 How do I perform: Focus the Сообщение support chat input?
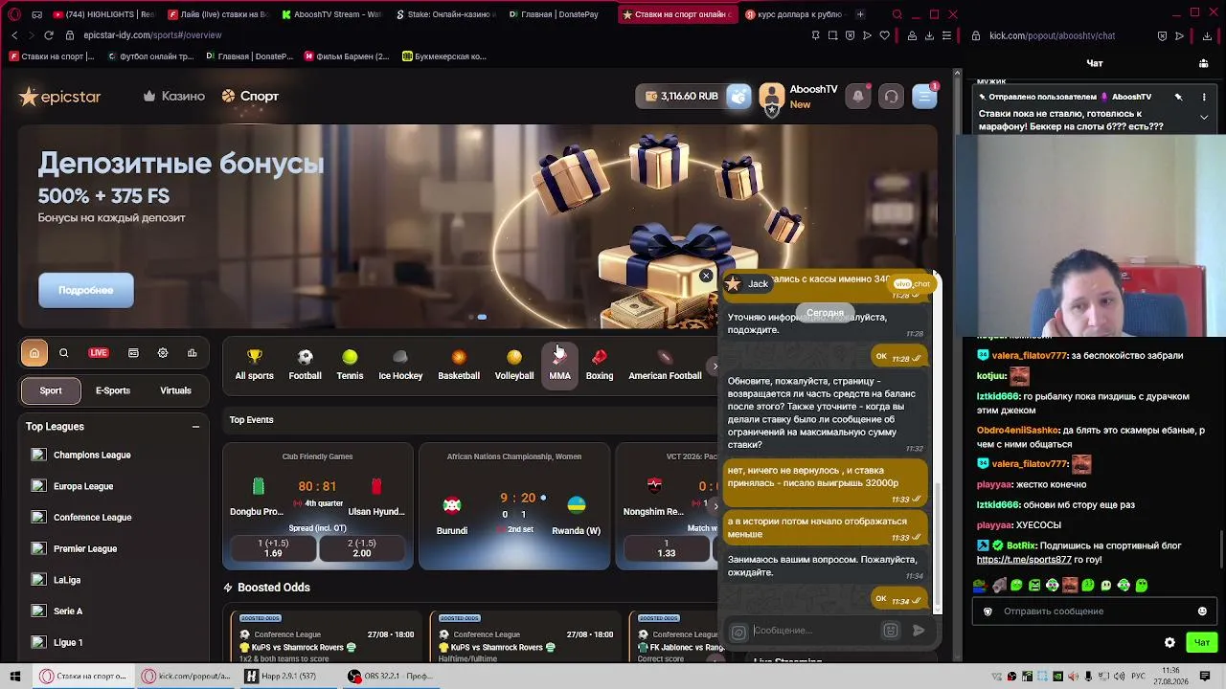click(814, 631)
